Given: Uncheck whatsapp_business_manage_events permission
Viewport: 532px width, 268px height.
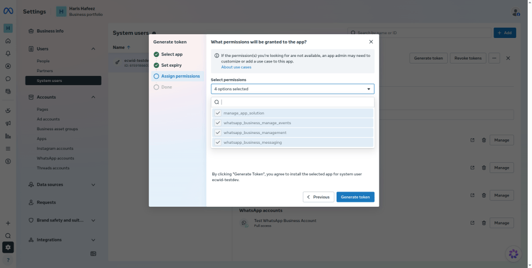Looking at the screenshot, I should pos(218,123).
